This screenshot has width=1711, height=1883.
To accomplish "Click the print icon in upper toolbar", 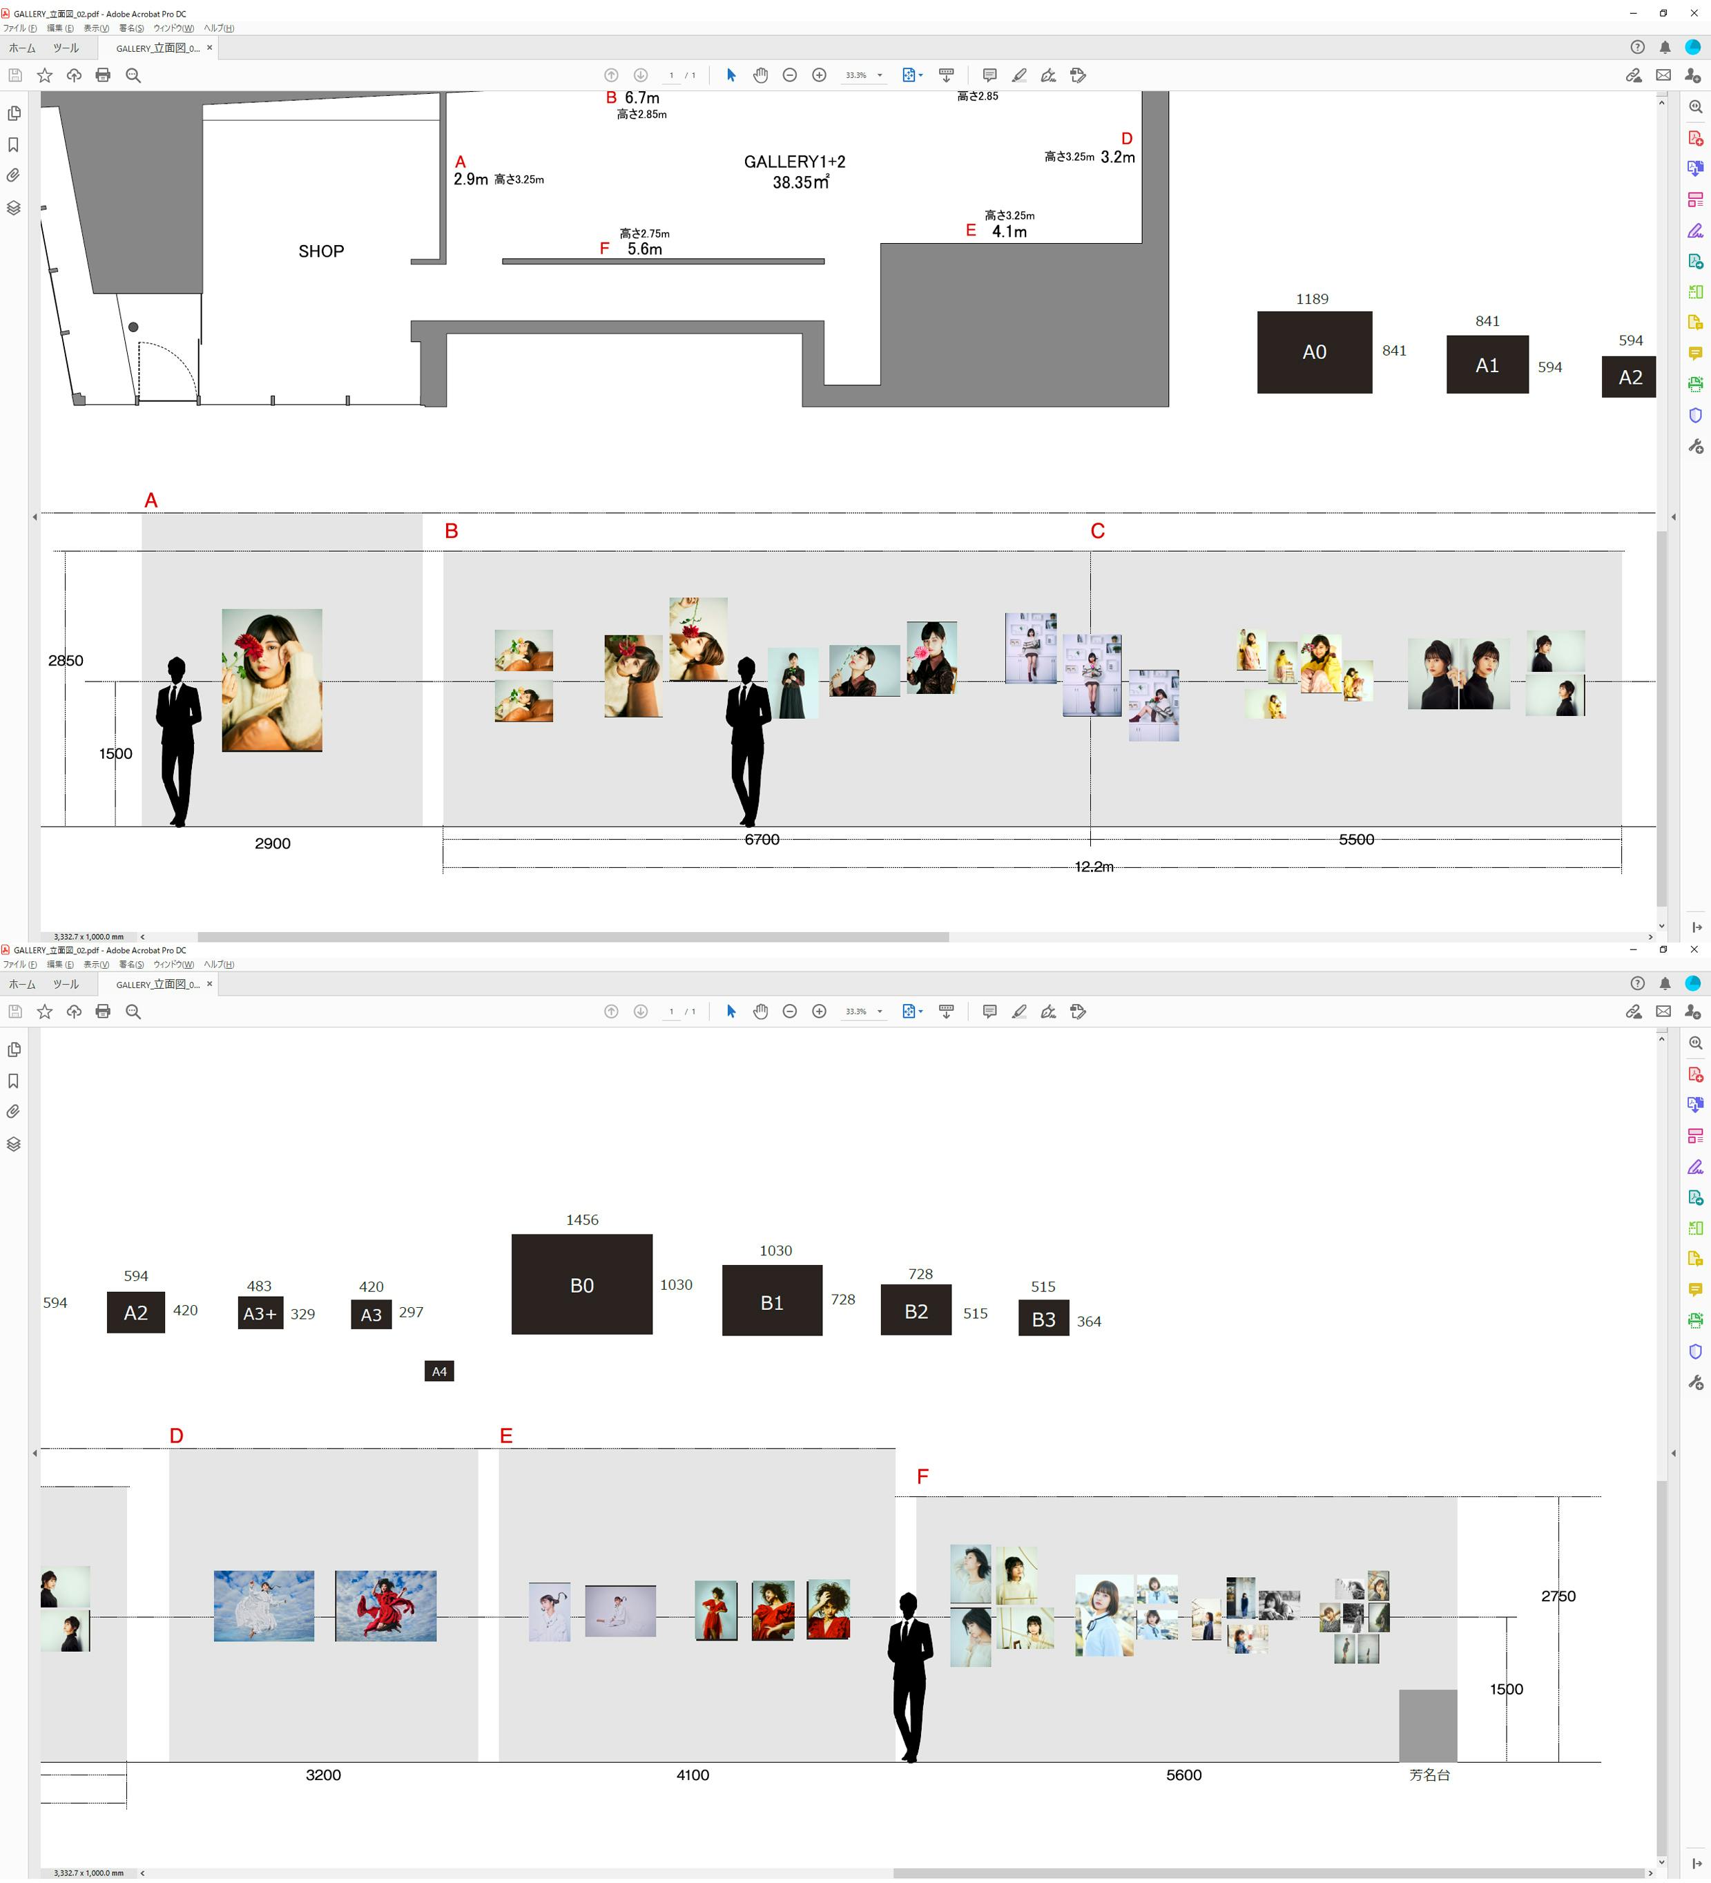I will click(103, 75).
